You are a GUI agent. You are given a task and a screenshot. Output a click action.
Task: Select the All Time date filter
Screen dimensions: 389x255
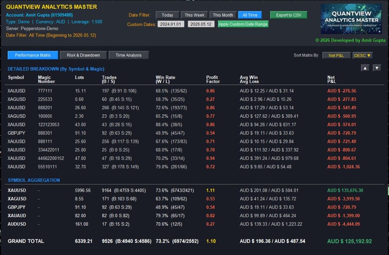[x=250, y=15]
